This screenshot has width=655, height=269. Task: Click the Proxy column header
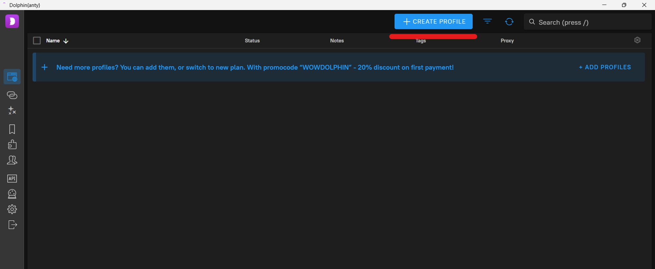pyautogui.click(x=507, y=41)
